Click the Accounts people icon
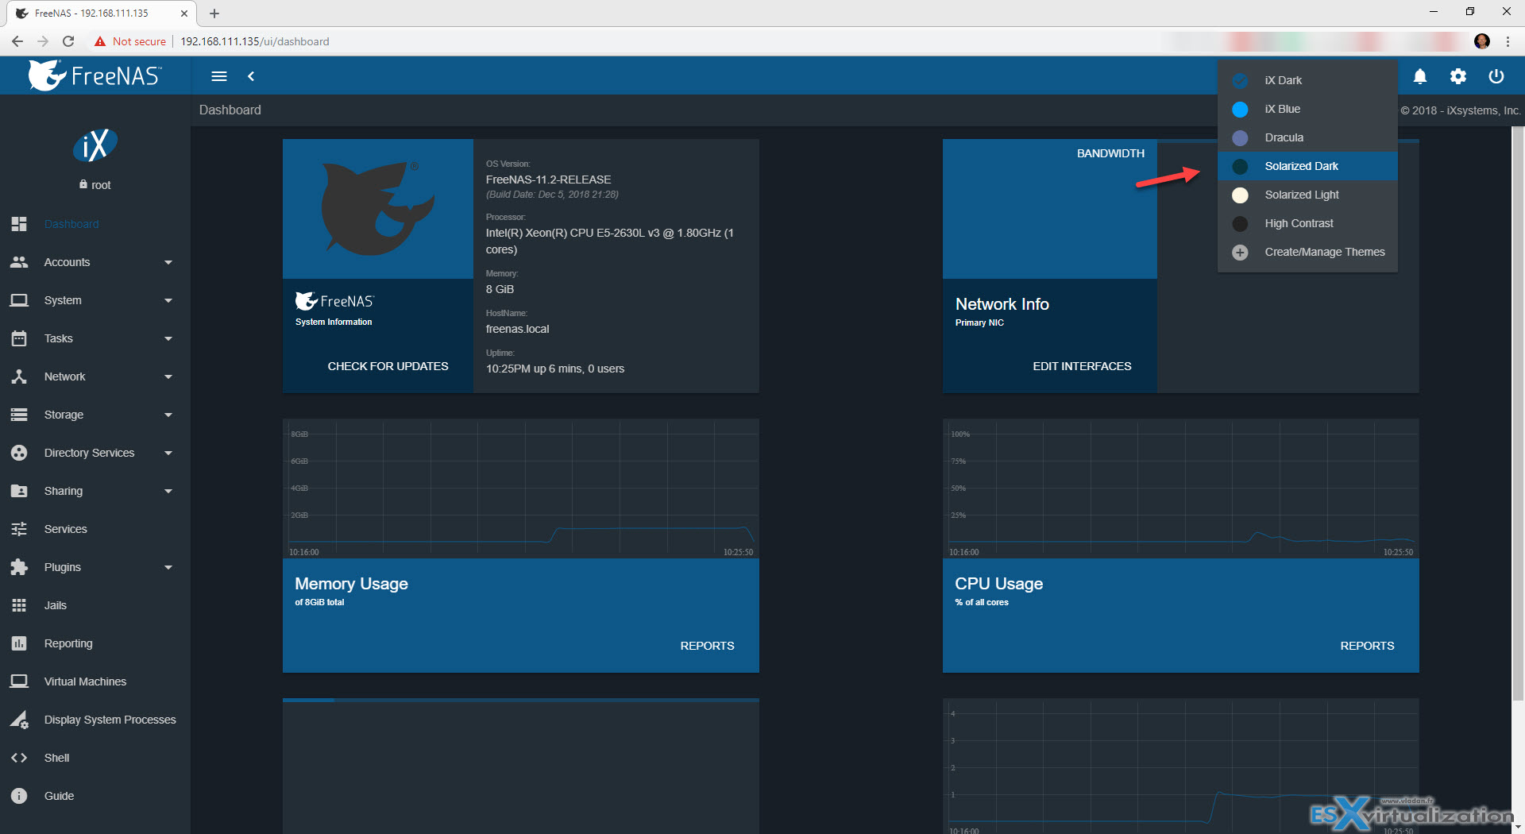 [19, 262]
